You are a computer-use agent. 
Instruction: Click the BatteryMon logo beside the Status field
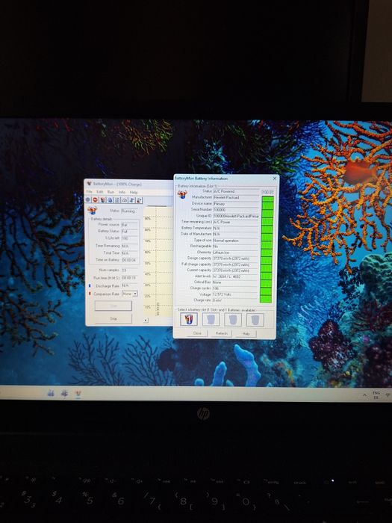coord(92,211)
